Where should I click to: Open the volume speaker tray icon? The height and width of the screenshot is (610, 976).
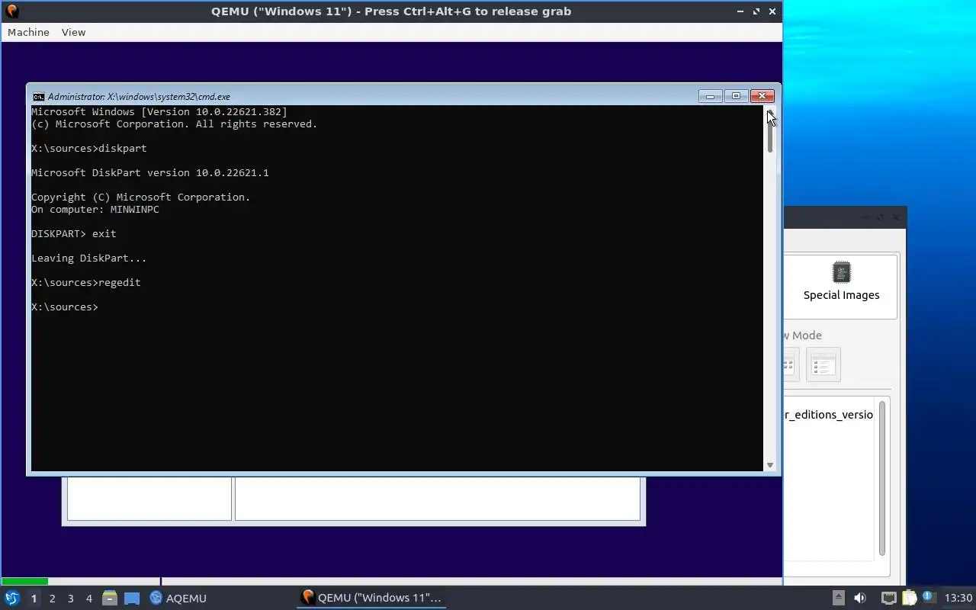[860, 599]
